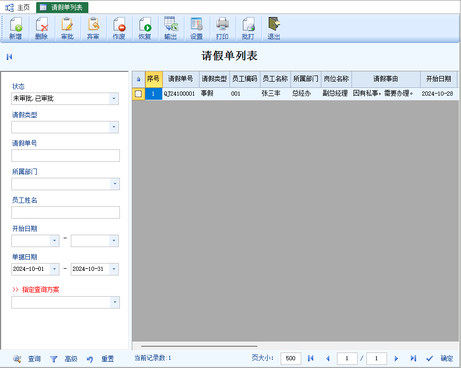Tick the checkbox for row QJ24100001
Image resolution: width=461 pixels, height=368 pixels.
coord(138,94)
